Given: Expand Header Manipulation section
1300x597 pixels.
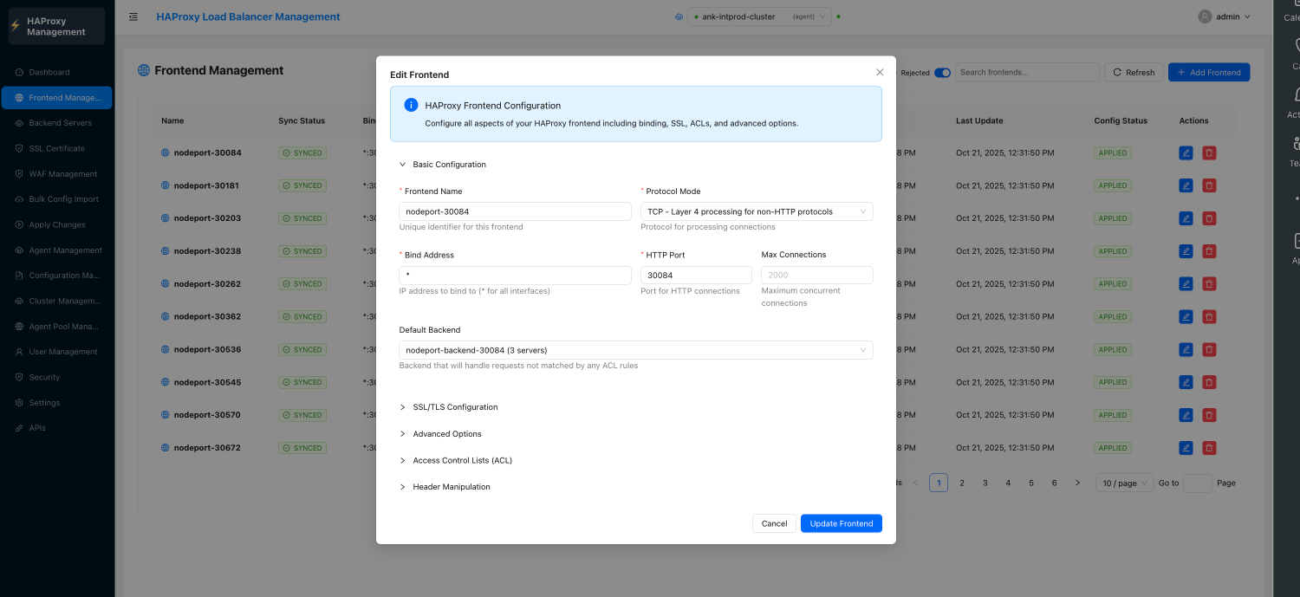Looking at the screenshot, I should click(445, 487).
